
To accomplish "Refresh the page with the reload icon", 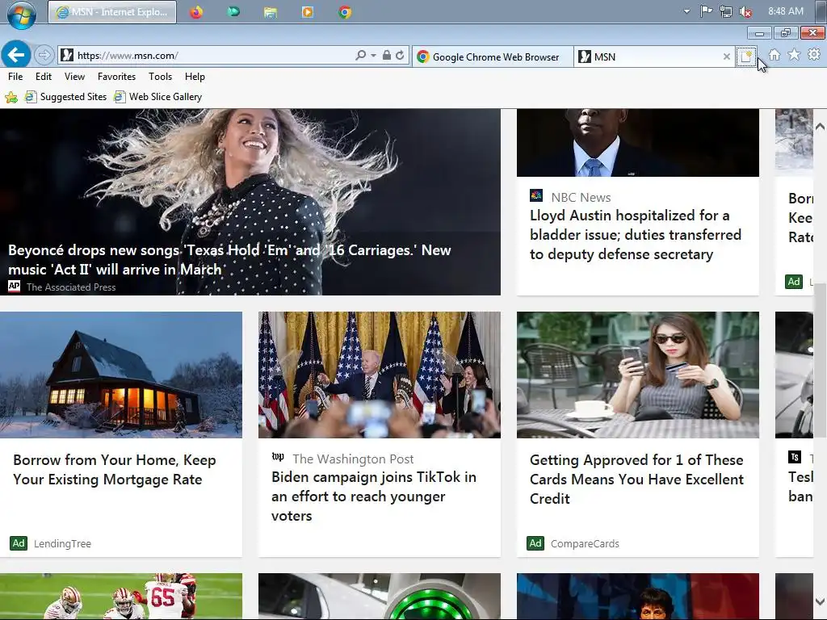I will (x=401, y=55).
